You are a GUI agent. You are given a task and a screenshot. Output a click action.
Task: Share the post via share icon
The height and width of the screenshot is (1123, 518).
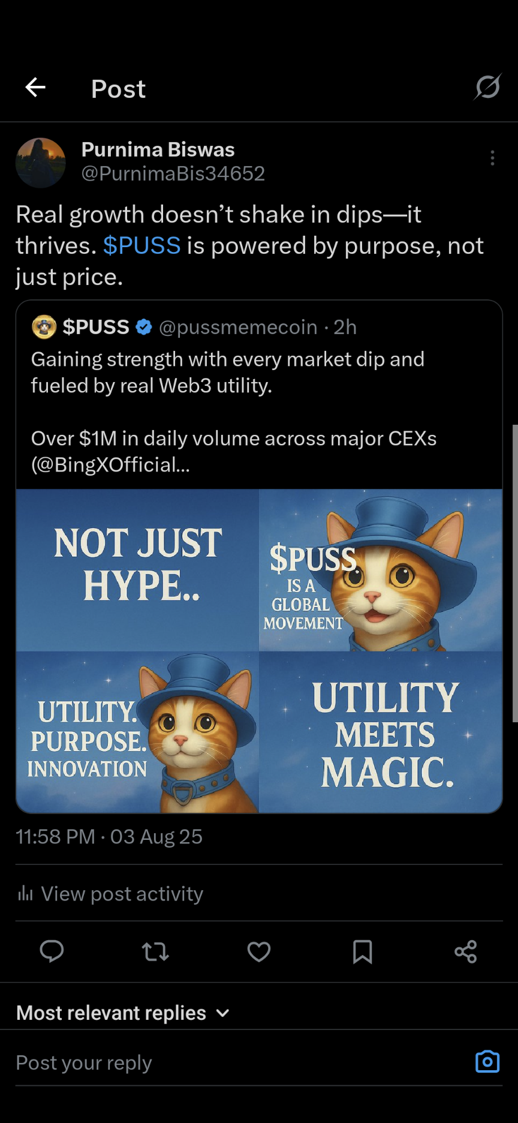pos(466,951)
